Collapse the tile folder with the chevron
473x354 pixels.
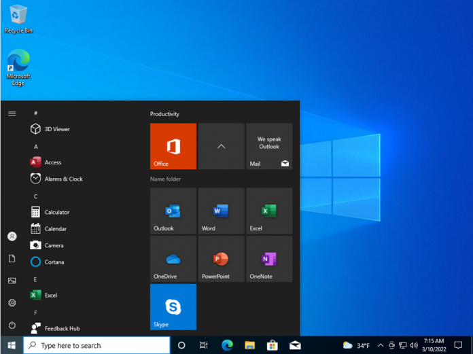click(x=221, y=146)
